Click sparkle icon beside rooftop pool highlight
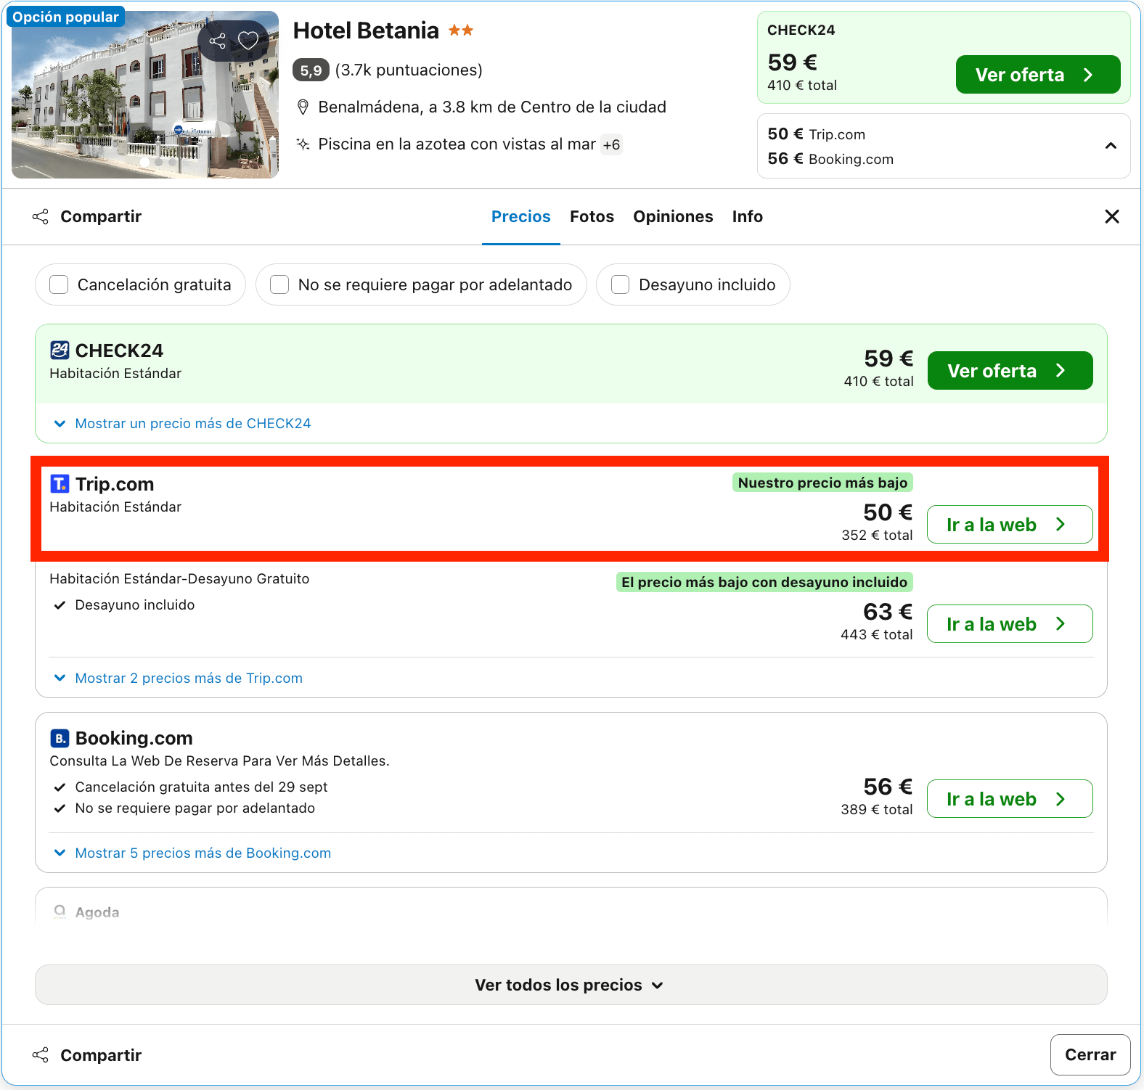Screen dimensions: 1144x1090 (303, 144)
